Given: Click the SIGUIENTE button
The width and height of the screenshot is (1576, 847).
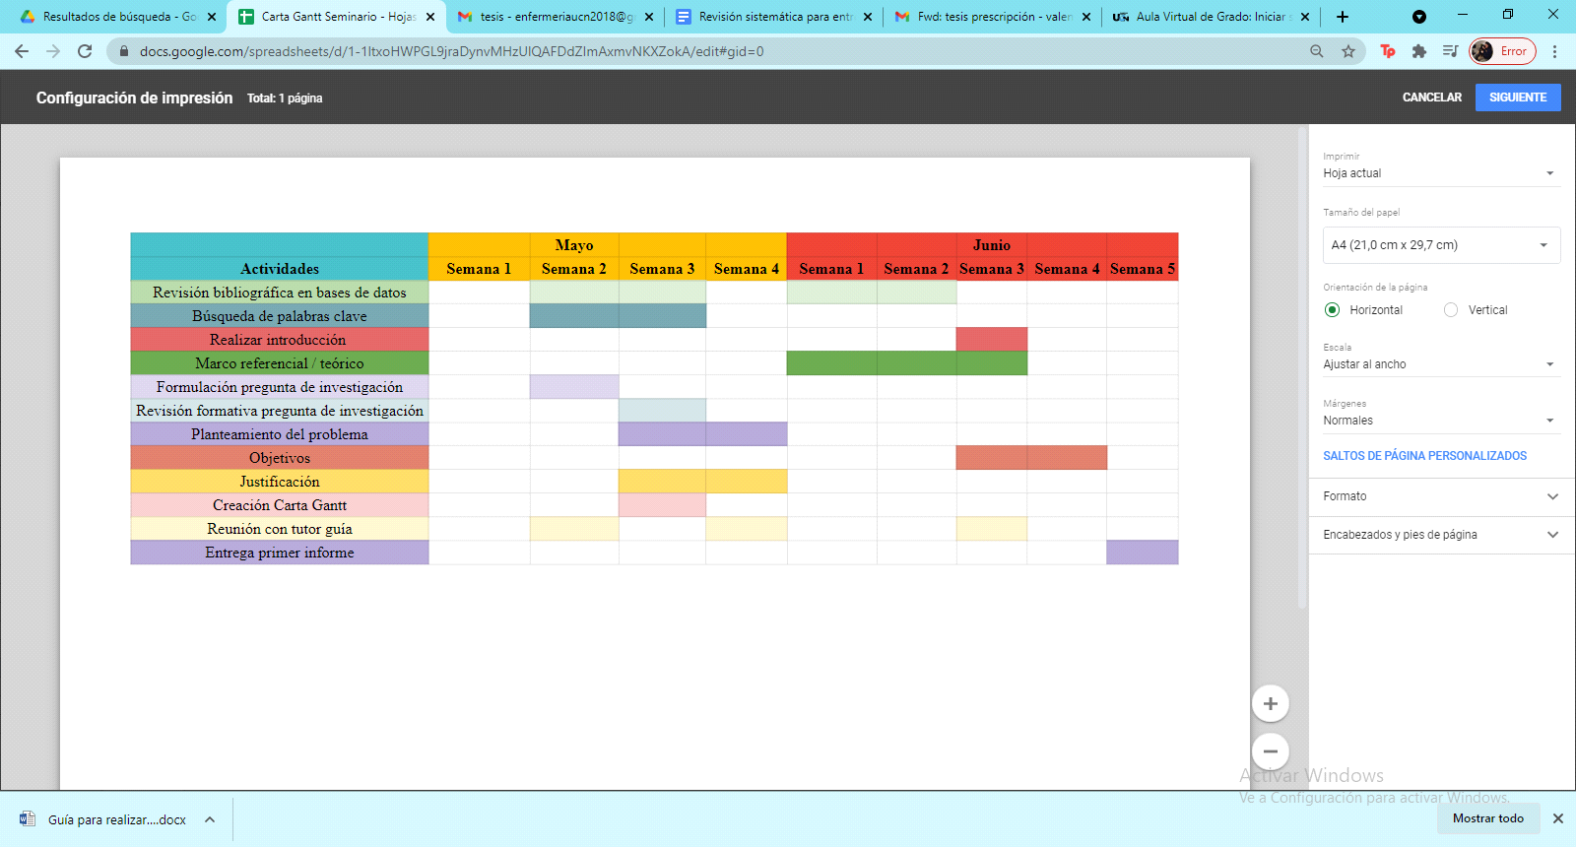Looking at the screenshot, I should coord(1517,98).
